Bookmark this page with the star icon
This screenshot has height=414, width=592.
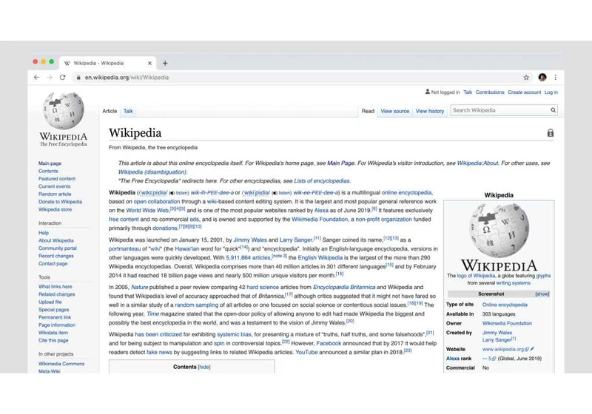526,78
